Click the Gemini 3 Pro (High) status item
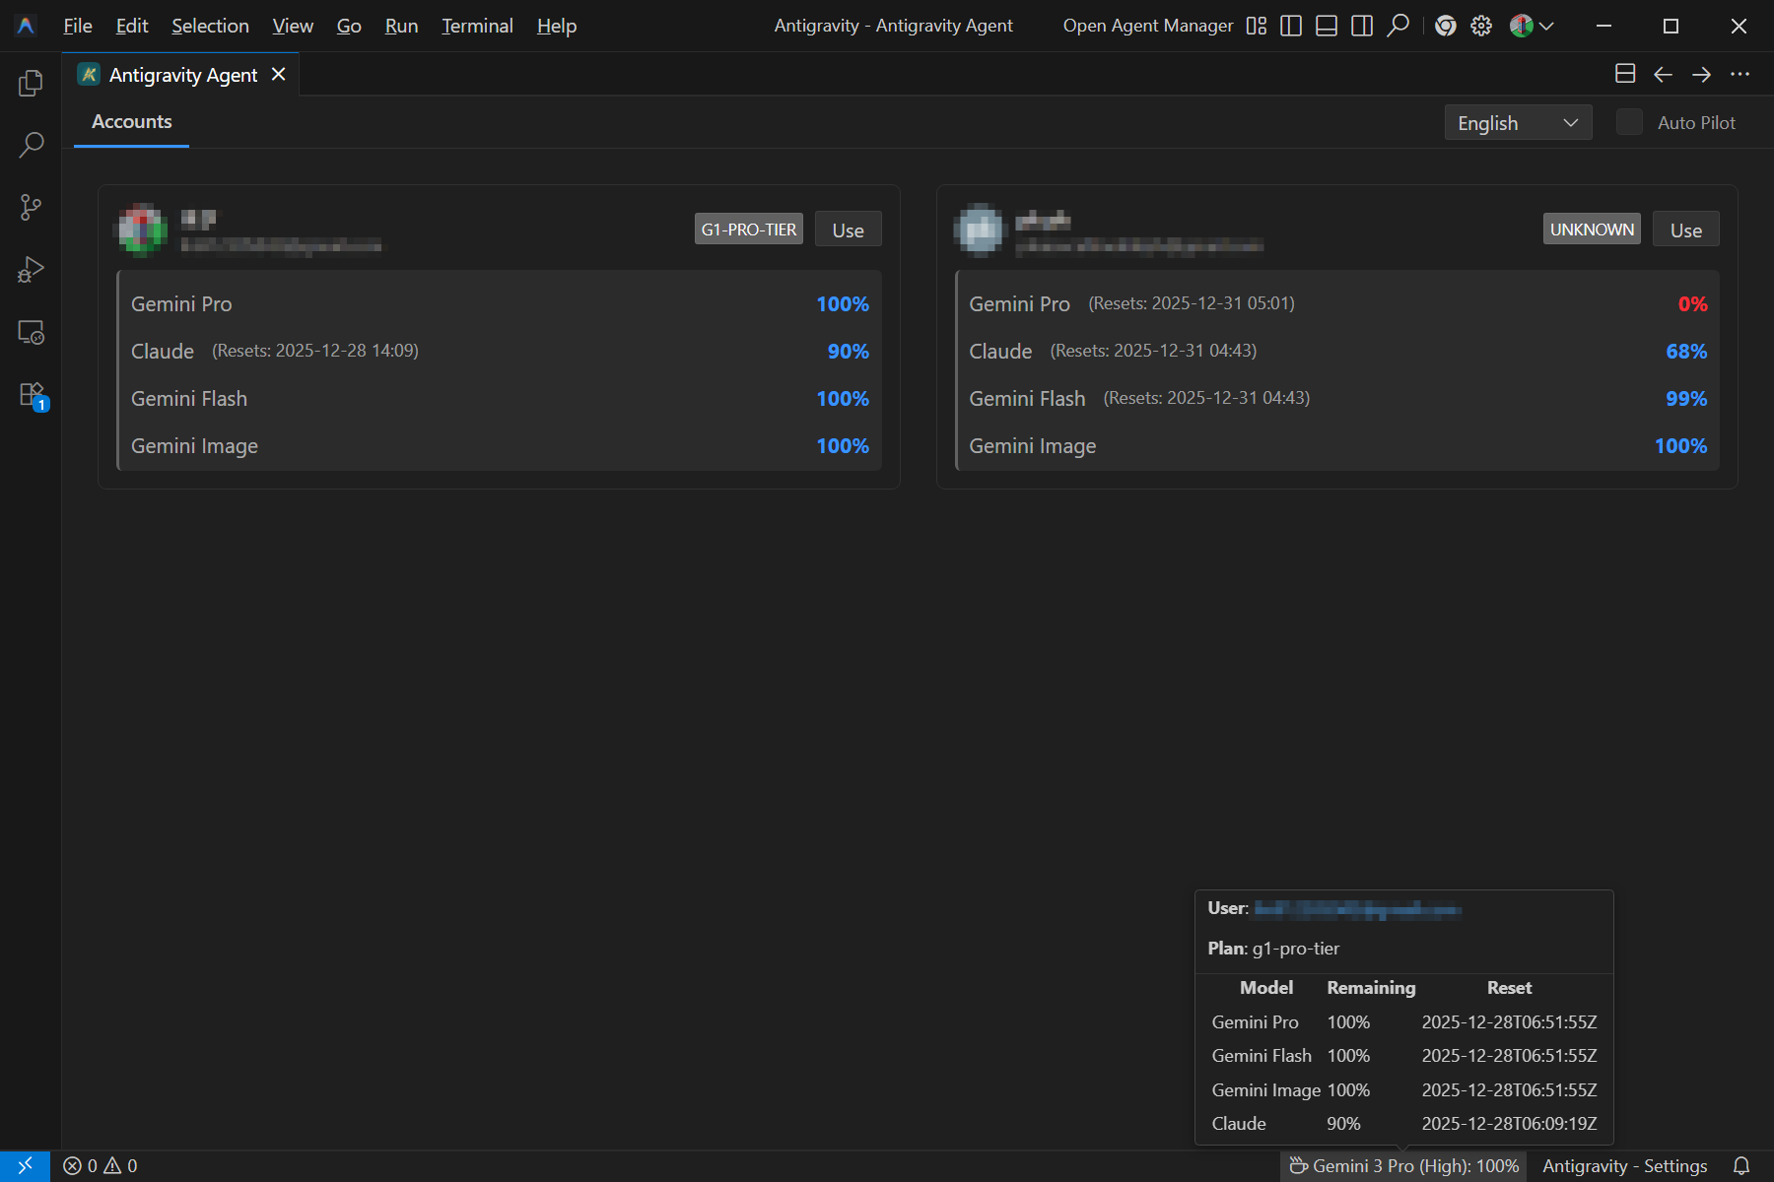The height and width of the screenshot is (1182, 1774). pos(1403,1166)
